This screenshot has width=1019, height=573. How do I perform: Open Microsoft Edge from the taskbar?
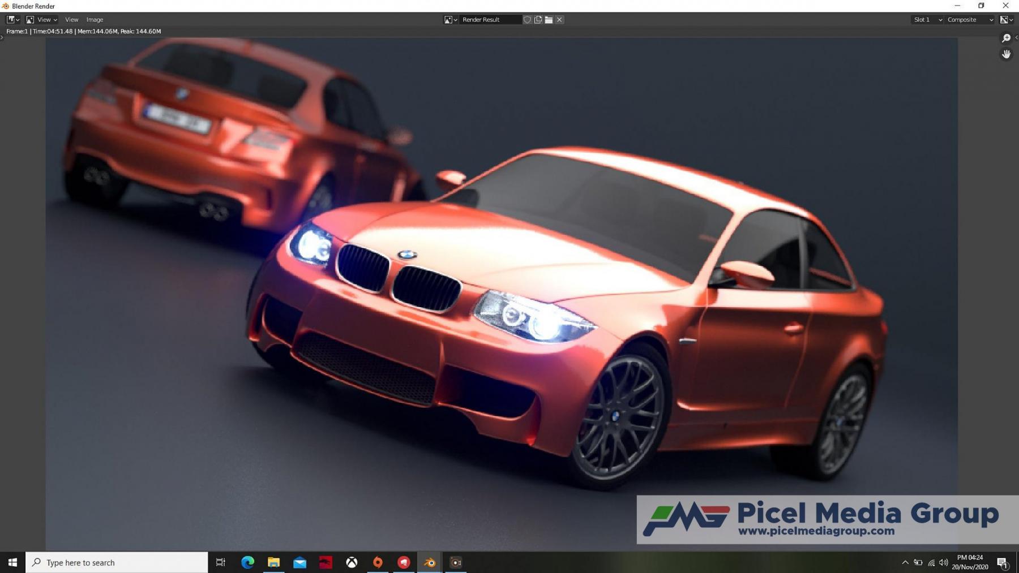pyautogui.click(x=247, y=562)
